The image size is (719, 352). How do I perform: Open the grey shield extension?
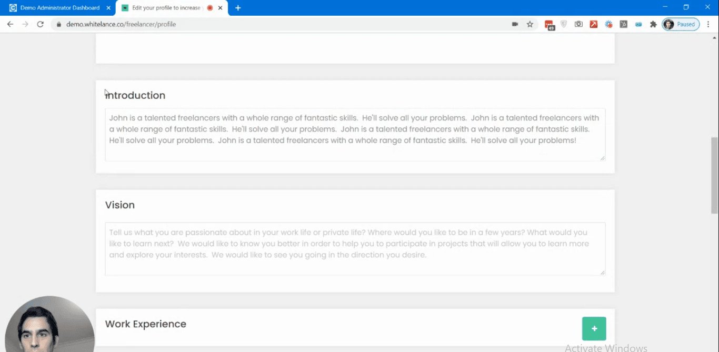(564, 24)
